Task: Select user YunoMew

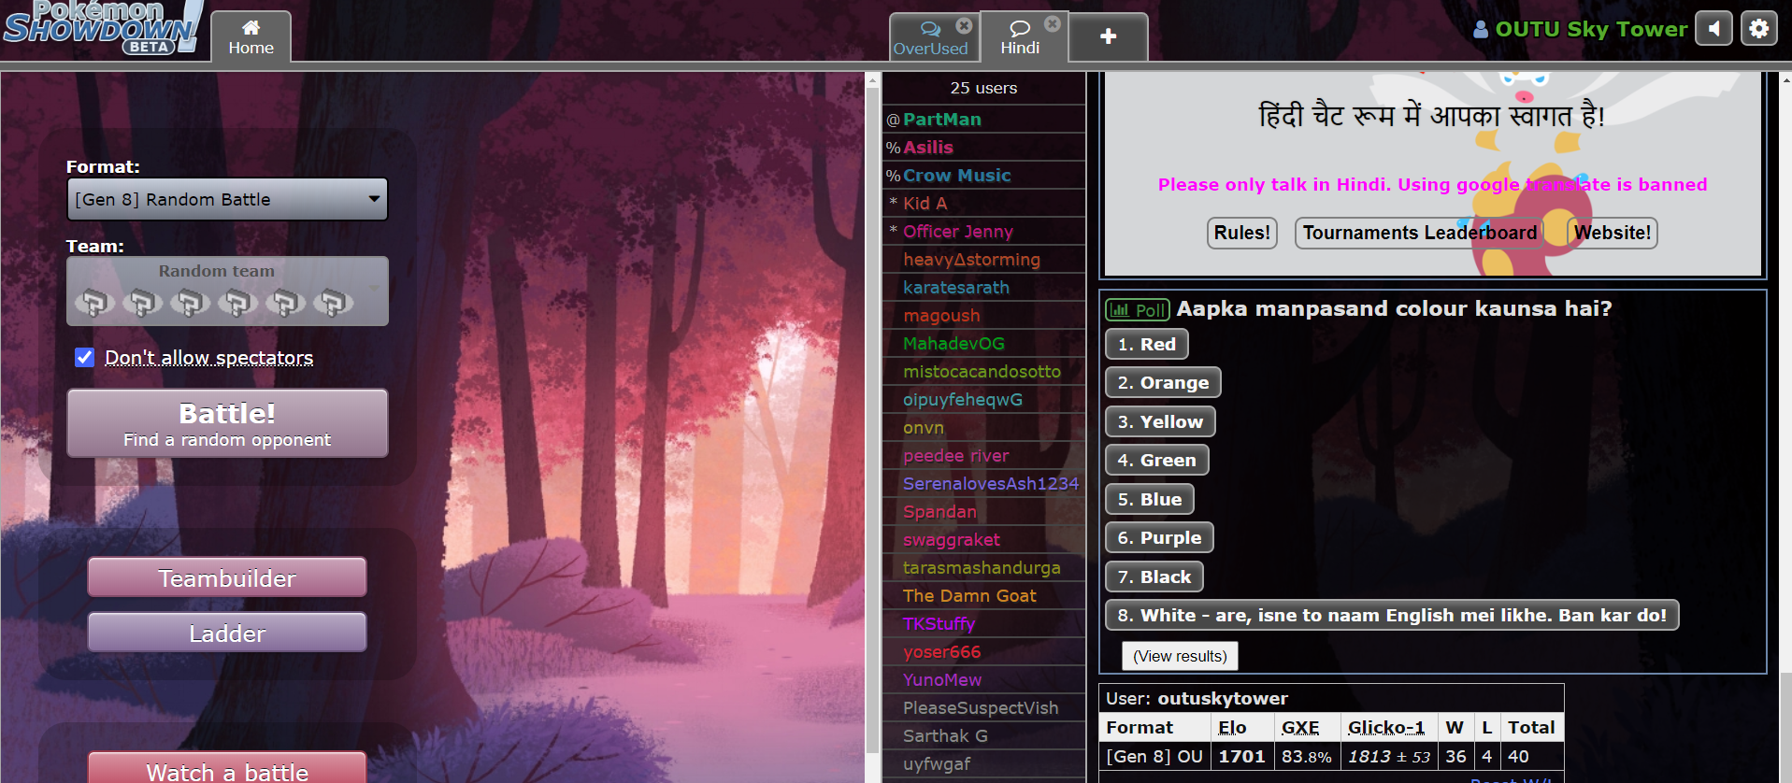Action: pos(983,679)
